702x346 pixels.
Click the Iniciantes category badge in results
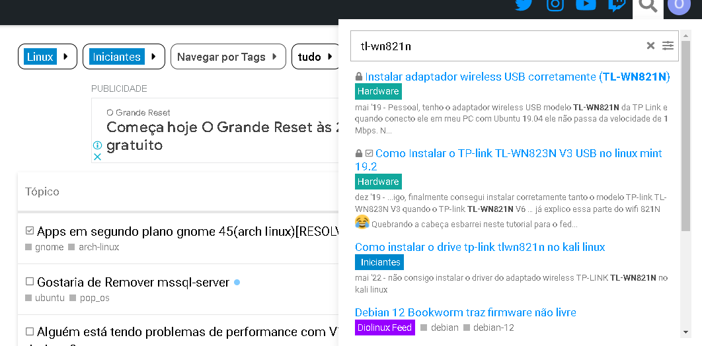[x=379, y=262]
